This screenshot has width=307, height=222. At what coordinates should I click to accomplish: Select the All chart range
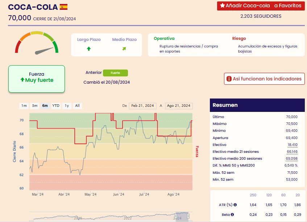click(77, 106)
